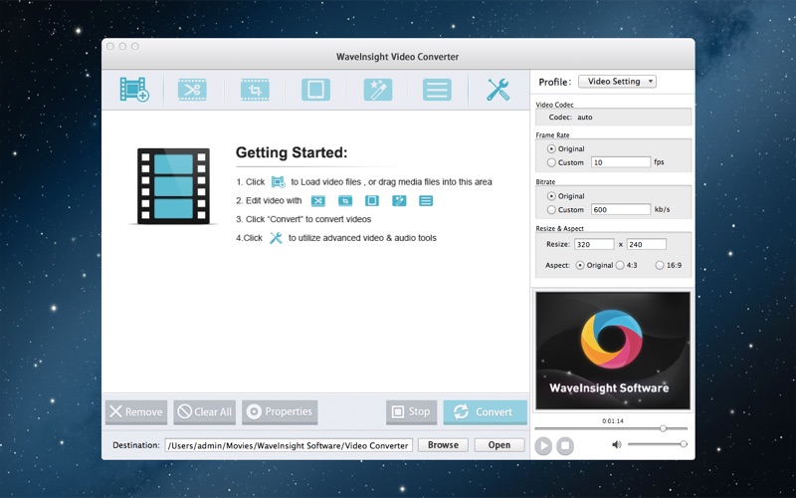Click the 0:01:14 playback time label
This screenshot has width=796, height=498.
(x=613, y=420)
